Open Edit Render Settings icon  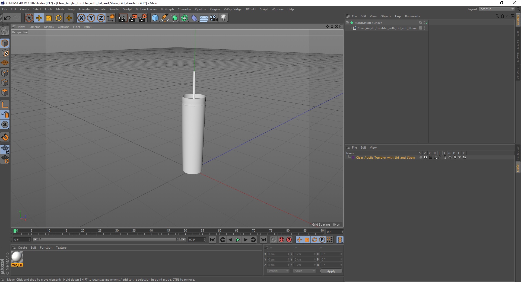[x=143, y=18]
